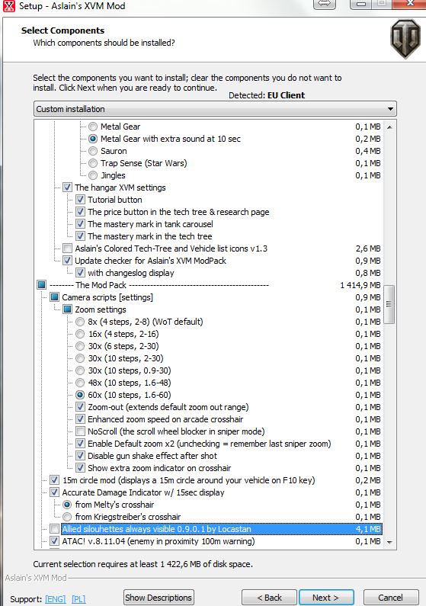Image resolution: width=426 pixels, height=606 pixels.
Task: Click the Camera scripts [settings] row label
Action: (x=107, y=297)
